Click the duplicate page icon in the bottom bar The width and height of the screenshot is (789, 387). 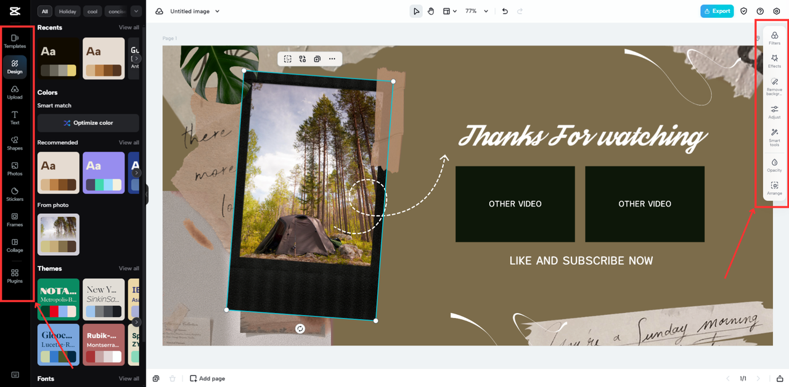pyautogui.click(x=156, y=378)
